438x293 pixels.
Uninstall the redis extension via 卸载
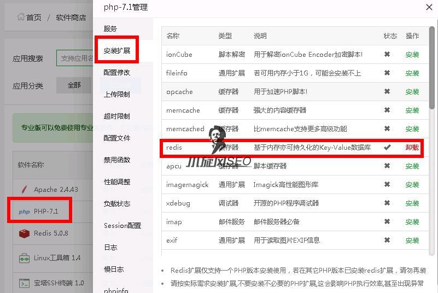(412, 147)
